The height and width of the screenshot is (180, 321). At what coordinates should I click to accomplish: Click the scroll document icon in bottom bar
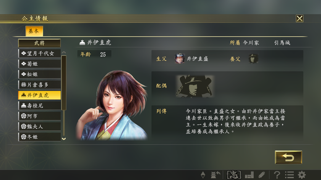262,175
